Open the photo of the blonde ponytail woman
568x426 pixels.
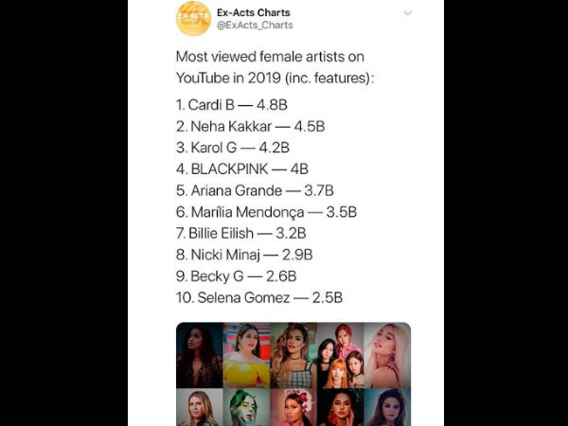click(387, 355)
